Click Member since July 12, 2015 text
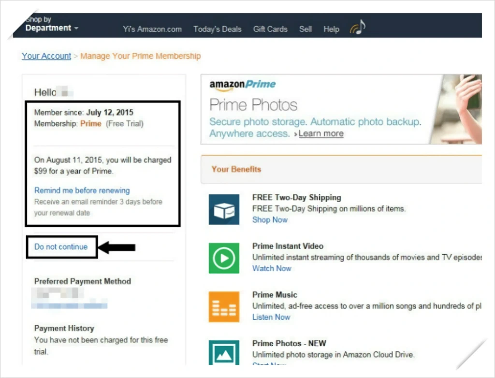The image size is (495, 378). [84, 113]
